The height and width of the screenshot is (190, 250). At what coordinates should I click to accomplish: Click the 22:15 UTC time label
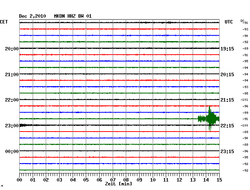[x=227, y=126]
